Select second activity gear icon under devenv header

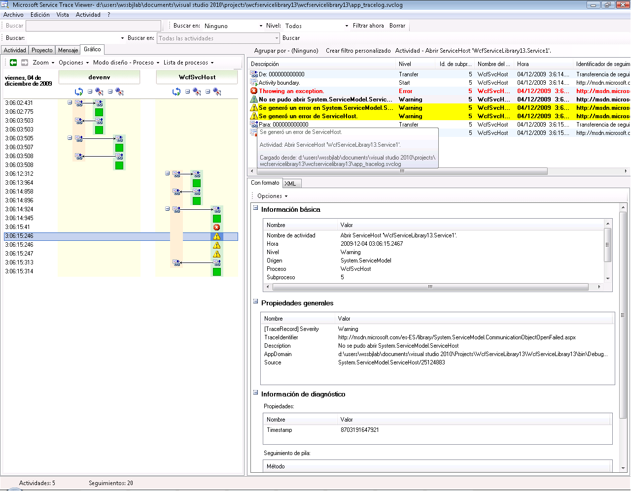click(119, 92)
